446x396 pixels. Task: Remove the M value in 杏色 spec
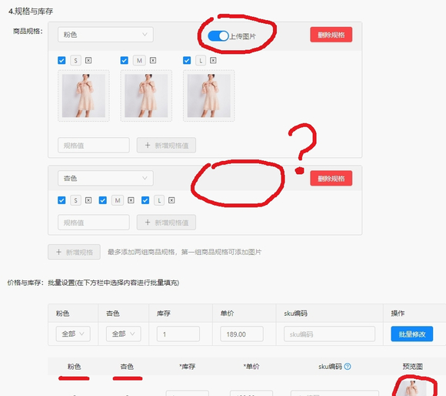(131, 200)
